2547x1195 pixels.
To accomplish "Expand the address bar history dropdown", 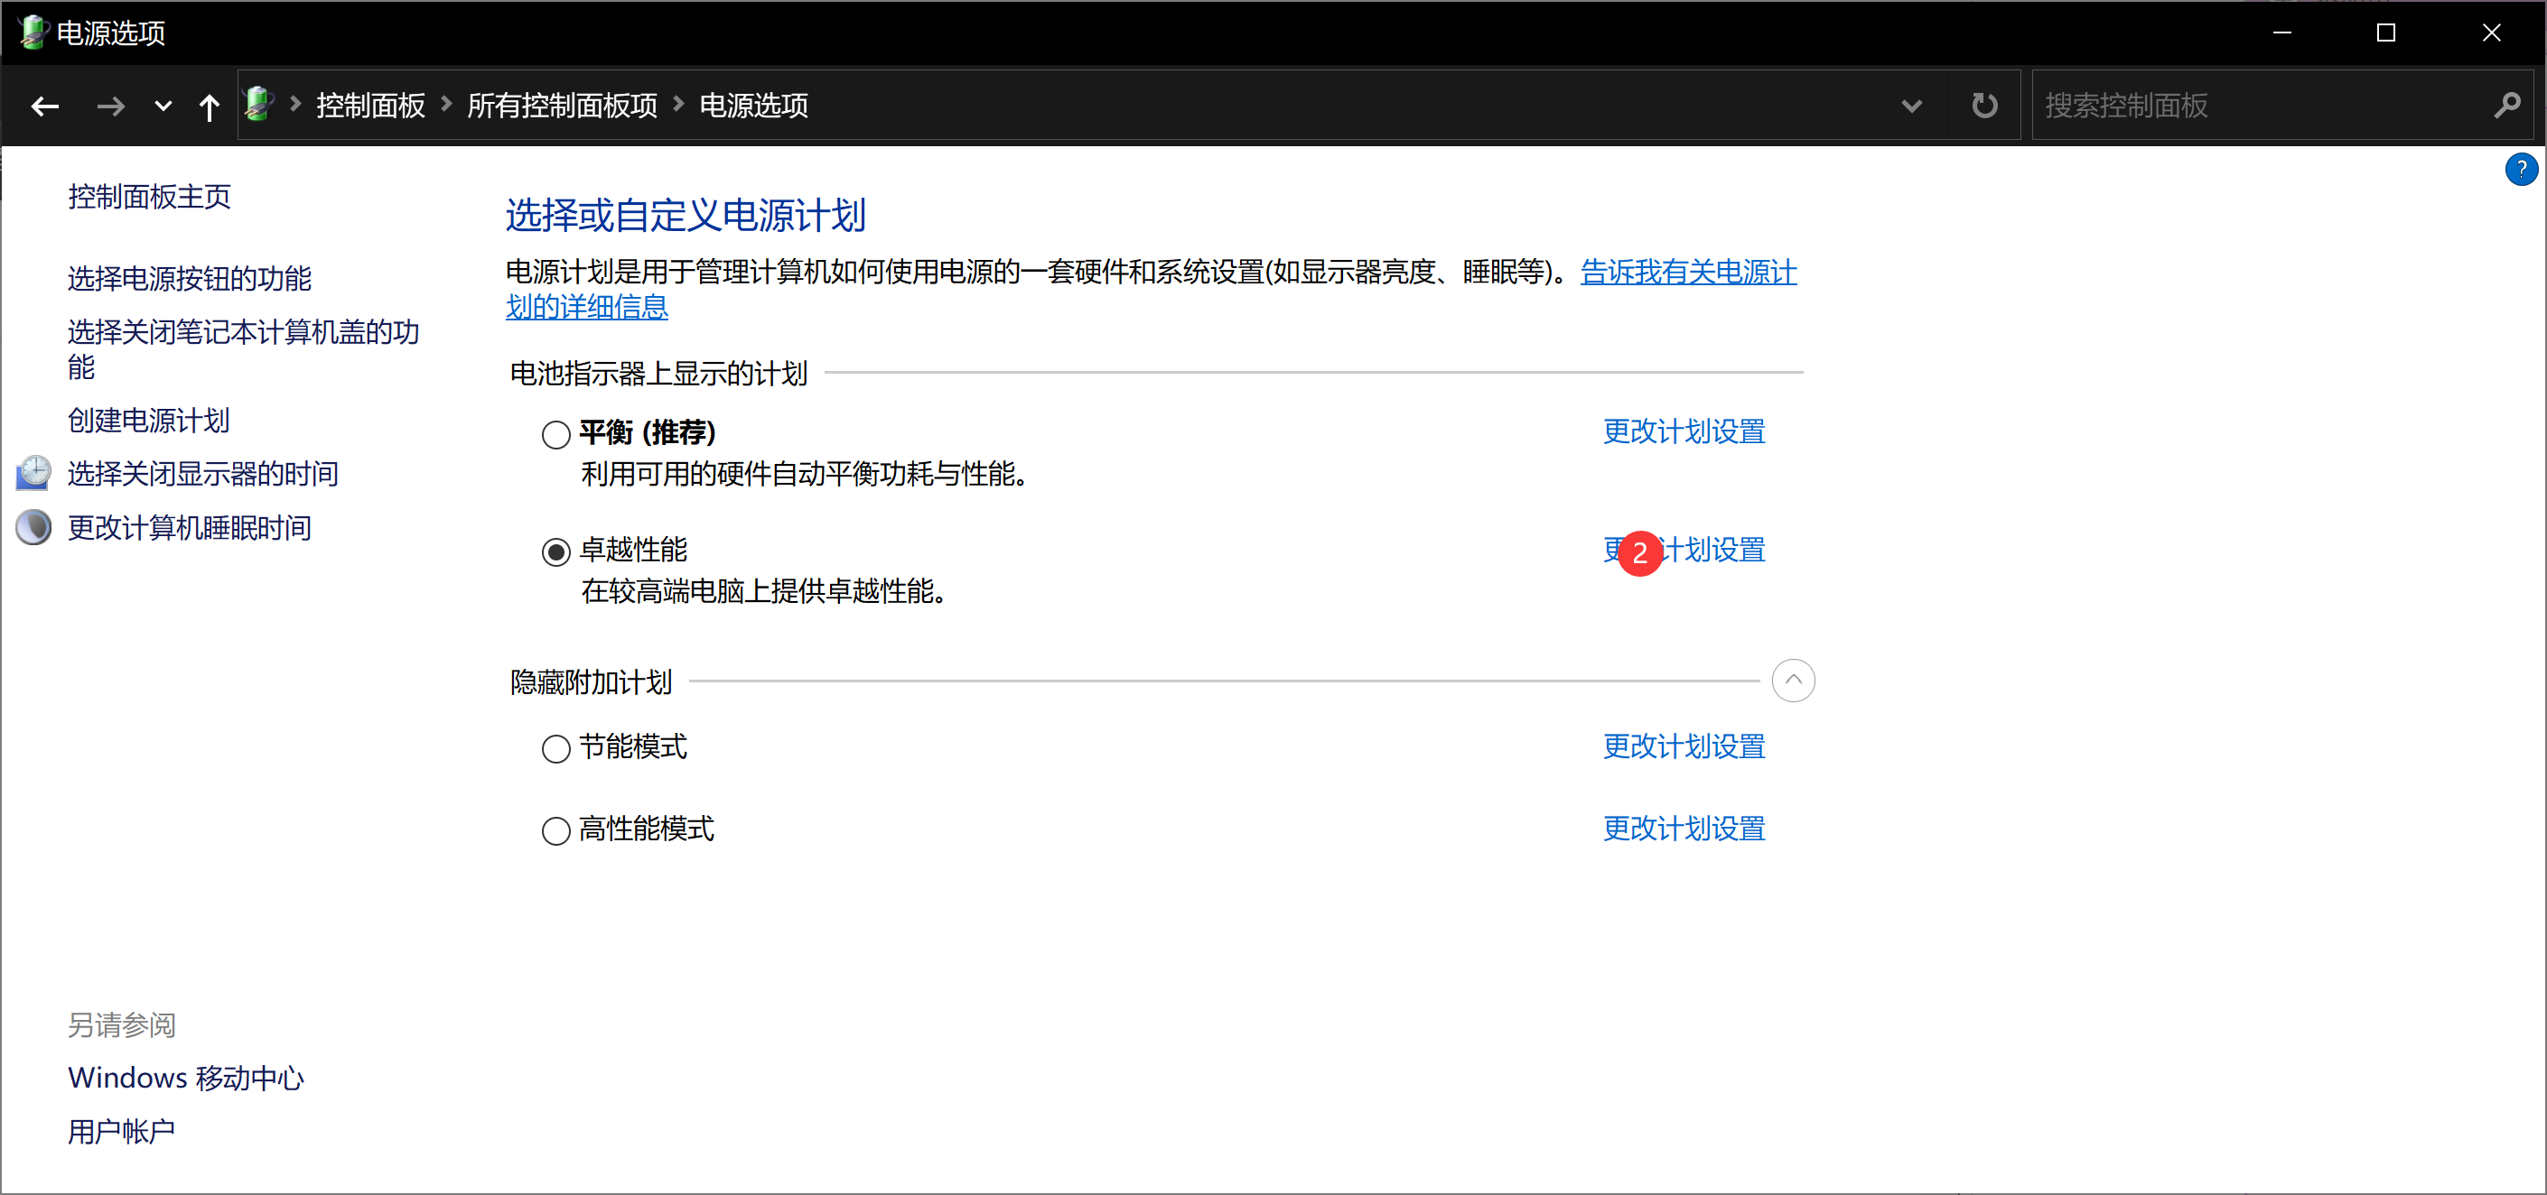I will coord(1911,106).
